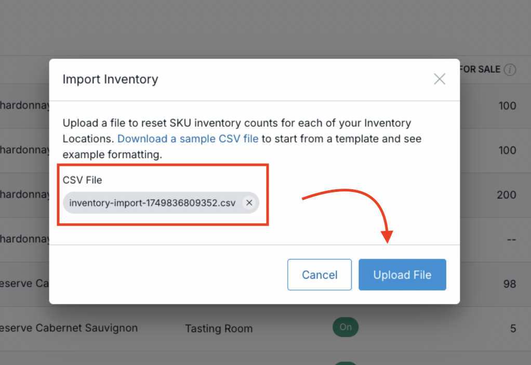Remove the attached CSV file via its X
The width and height of the screenshot is (531, 365).
(x=249, y=203)
